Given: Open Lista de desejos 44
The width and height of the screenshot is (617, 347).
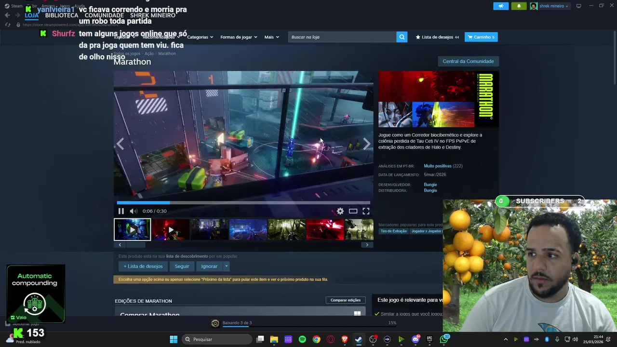Looking at the screenshot, I should coord(437,37).
